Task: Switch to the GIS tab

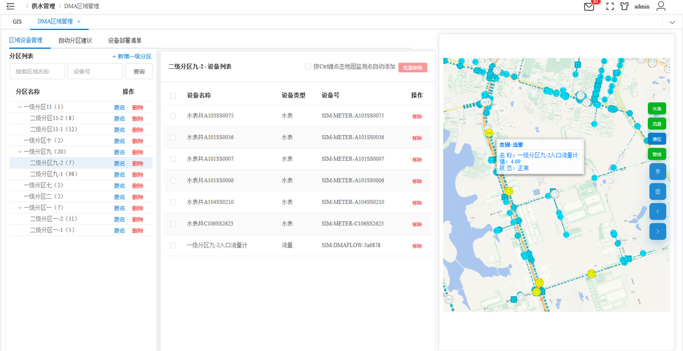Action: 18,22
